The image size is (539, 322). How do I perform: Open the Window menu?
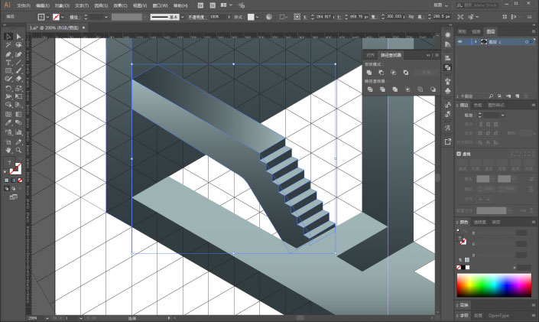coord(161,5)
